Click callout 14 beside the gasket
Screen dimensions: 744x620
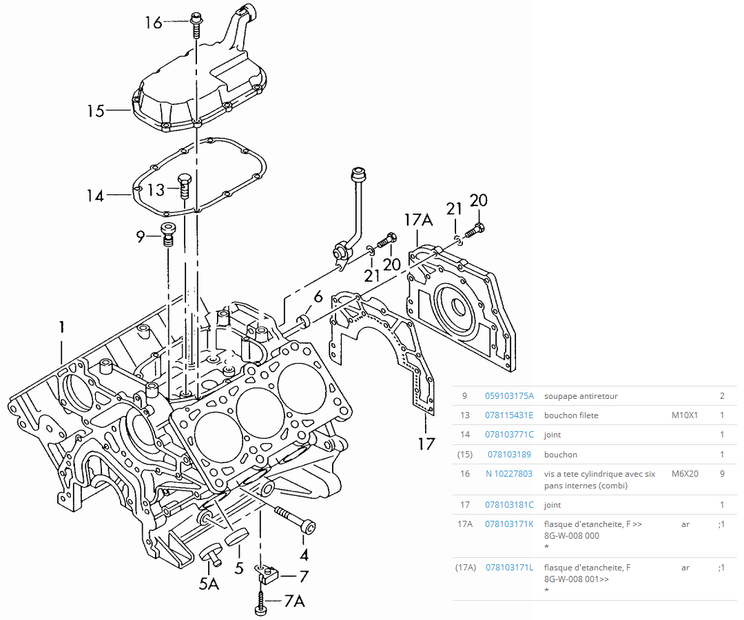95,196
